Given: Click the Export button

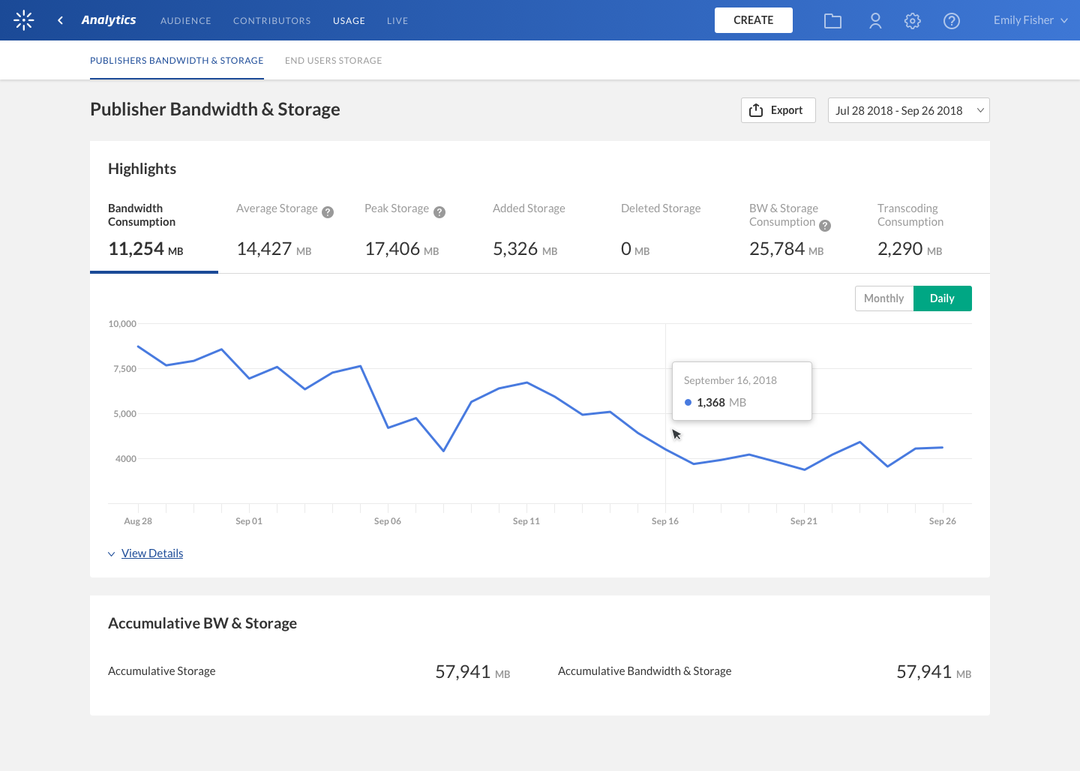Looking at the screenshot, I should click(778, 110).
